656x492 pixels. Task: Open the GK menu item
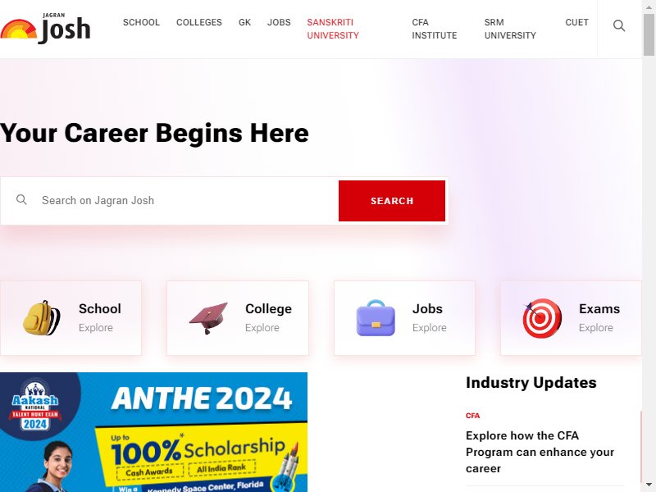click(244, 22)
